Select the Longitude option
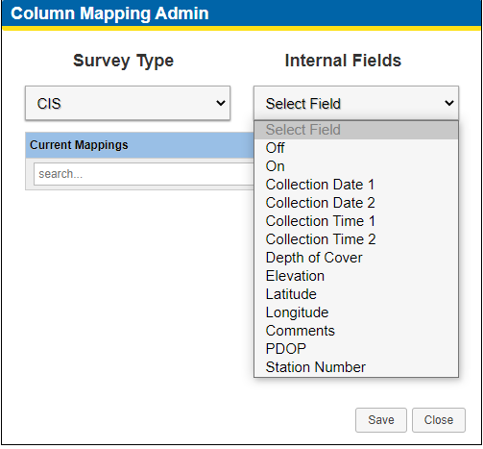This screenshot has width=483, height=449. coord(356,312)
